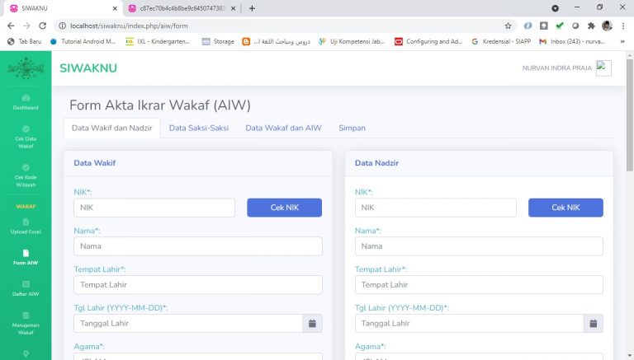This screenshot has width=634, height=360.
Task: Open the Chrome extensions puzzle icon
Action: (591, 26)
